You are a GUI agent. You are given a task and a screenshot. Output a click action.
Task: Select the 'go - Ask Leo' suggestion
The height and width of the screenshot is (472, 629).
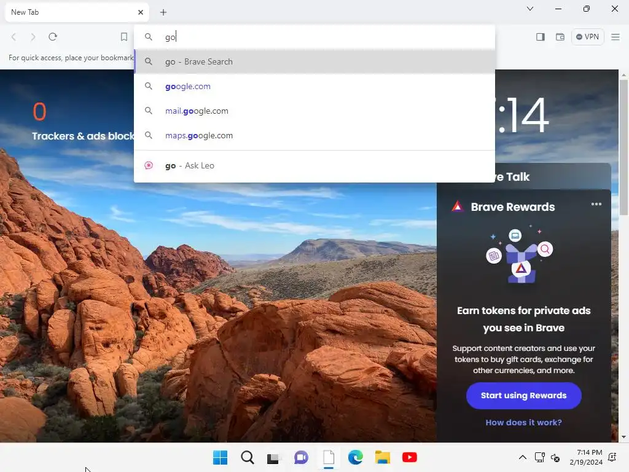pos(314,165)
